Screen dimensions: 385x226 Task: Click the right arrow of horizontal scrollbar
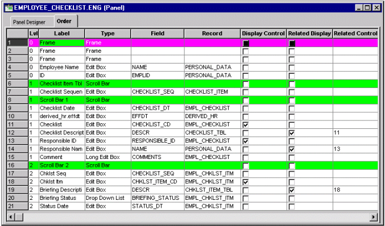click(374, 217)
